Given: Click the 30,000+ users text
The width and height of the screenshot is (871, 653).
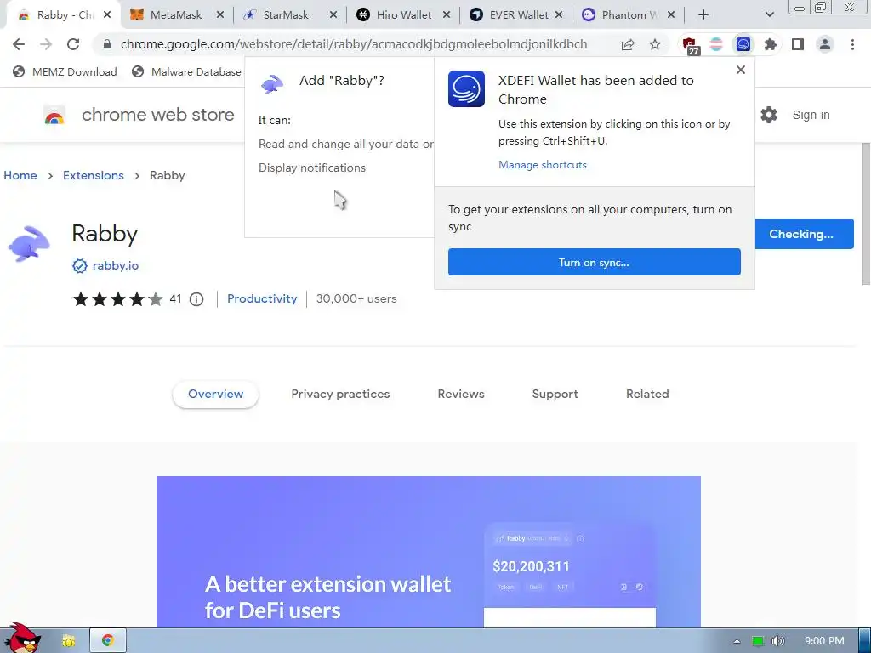Looking at the screenshot, I should pyautogui.click(x=356, y=298).
